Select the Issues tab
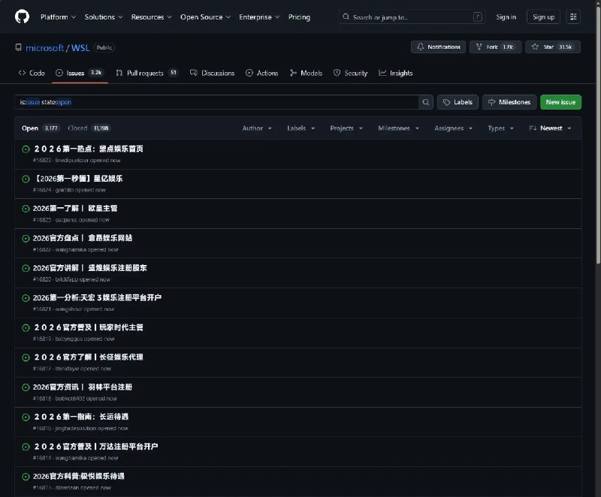Image resolution: width=601 pixels, height=497 pixels. pos(80,73)
